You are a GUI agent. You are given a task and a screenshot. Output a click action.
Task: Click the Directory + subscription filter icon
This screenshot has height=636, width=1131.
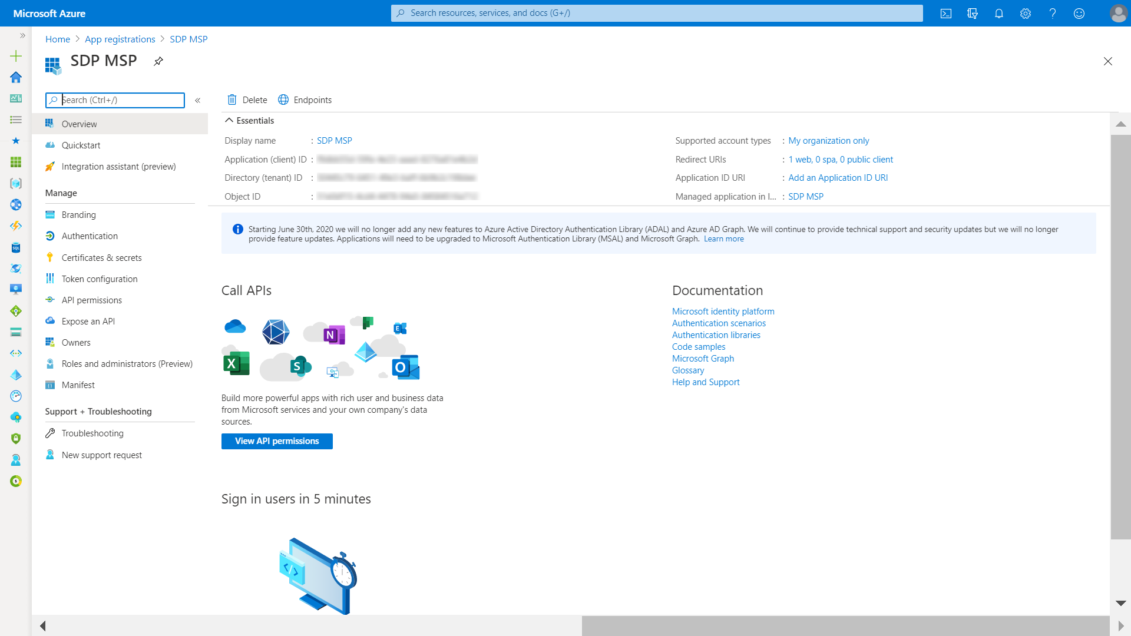point(973,14)
